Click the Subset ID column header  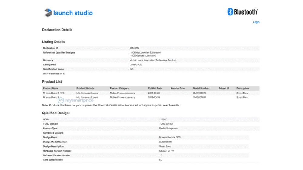[224, 88]
